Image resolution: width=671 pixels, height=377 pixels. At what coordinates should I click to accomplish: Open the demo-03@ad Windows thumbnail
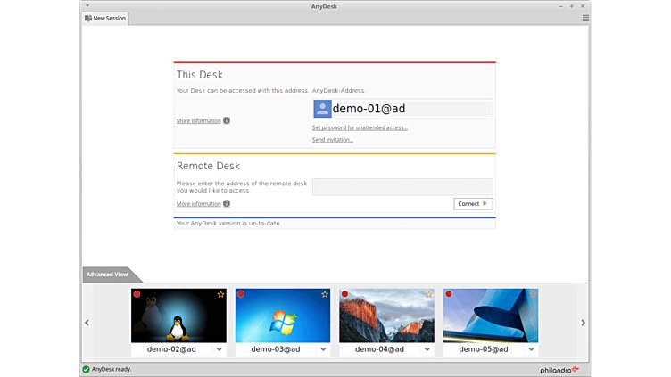[283, 316]
